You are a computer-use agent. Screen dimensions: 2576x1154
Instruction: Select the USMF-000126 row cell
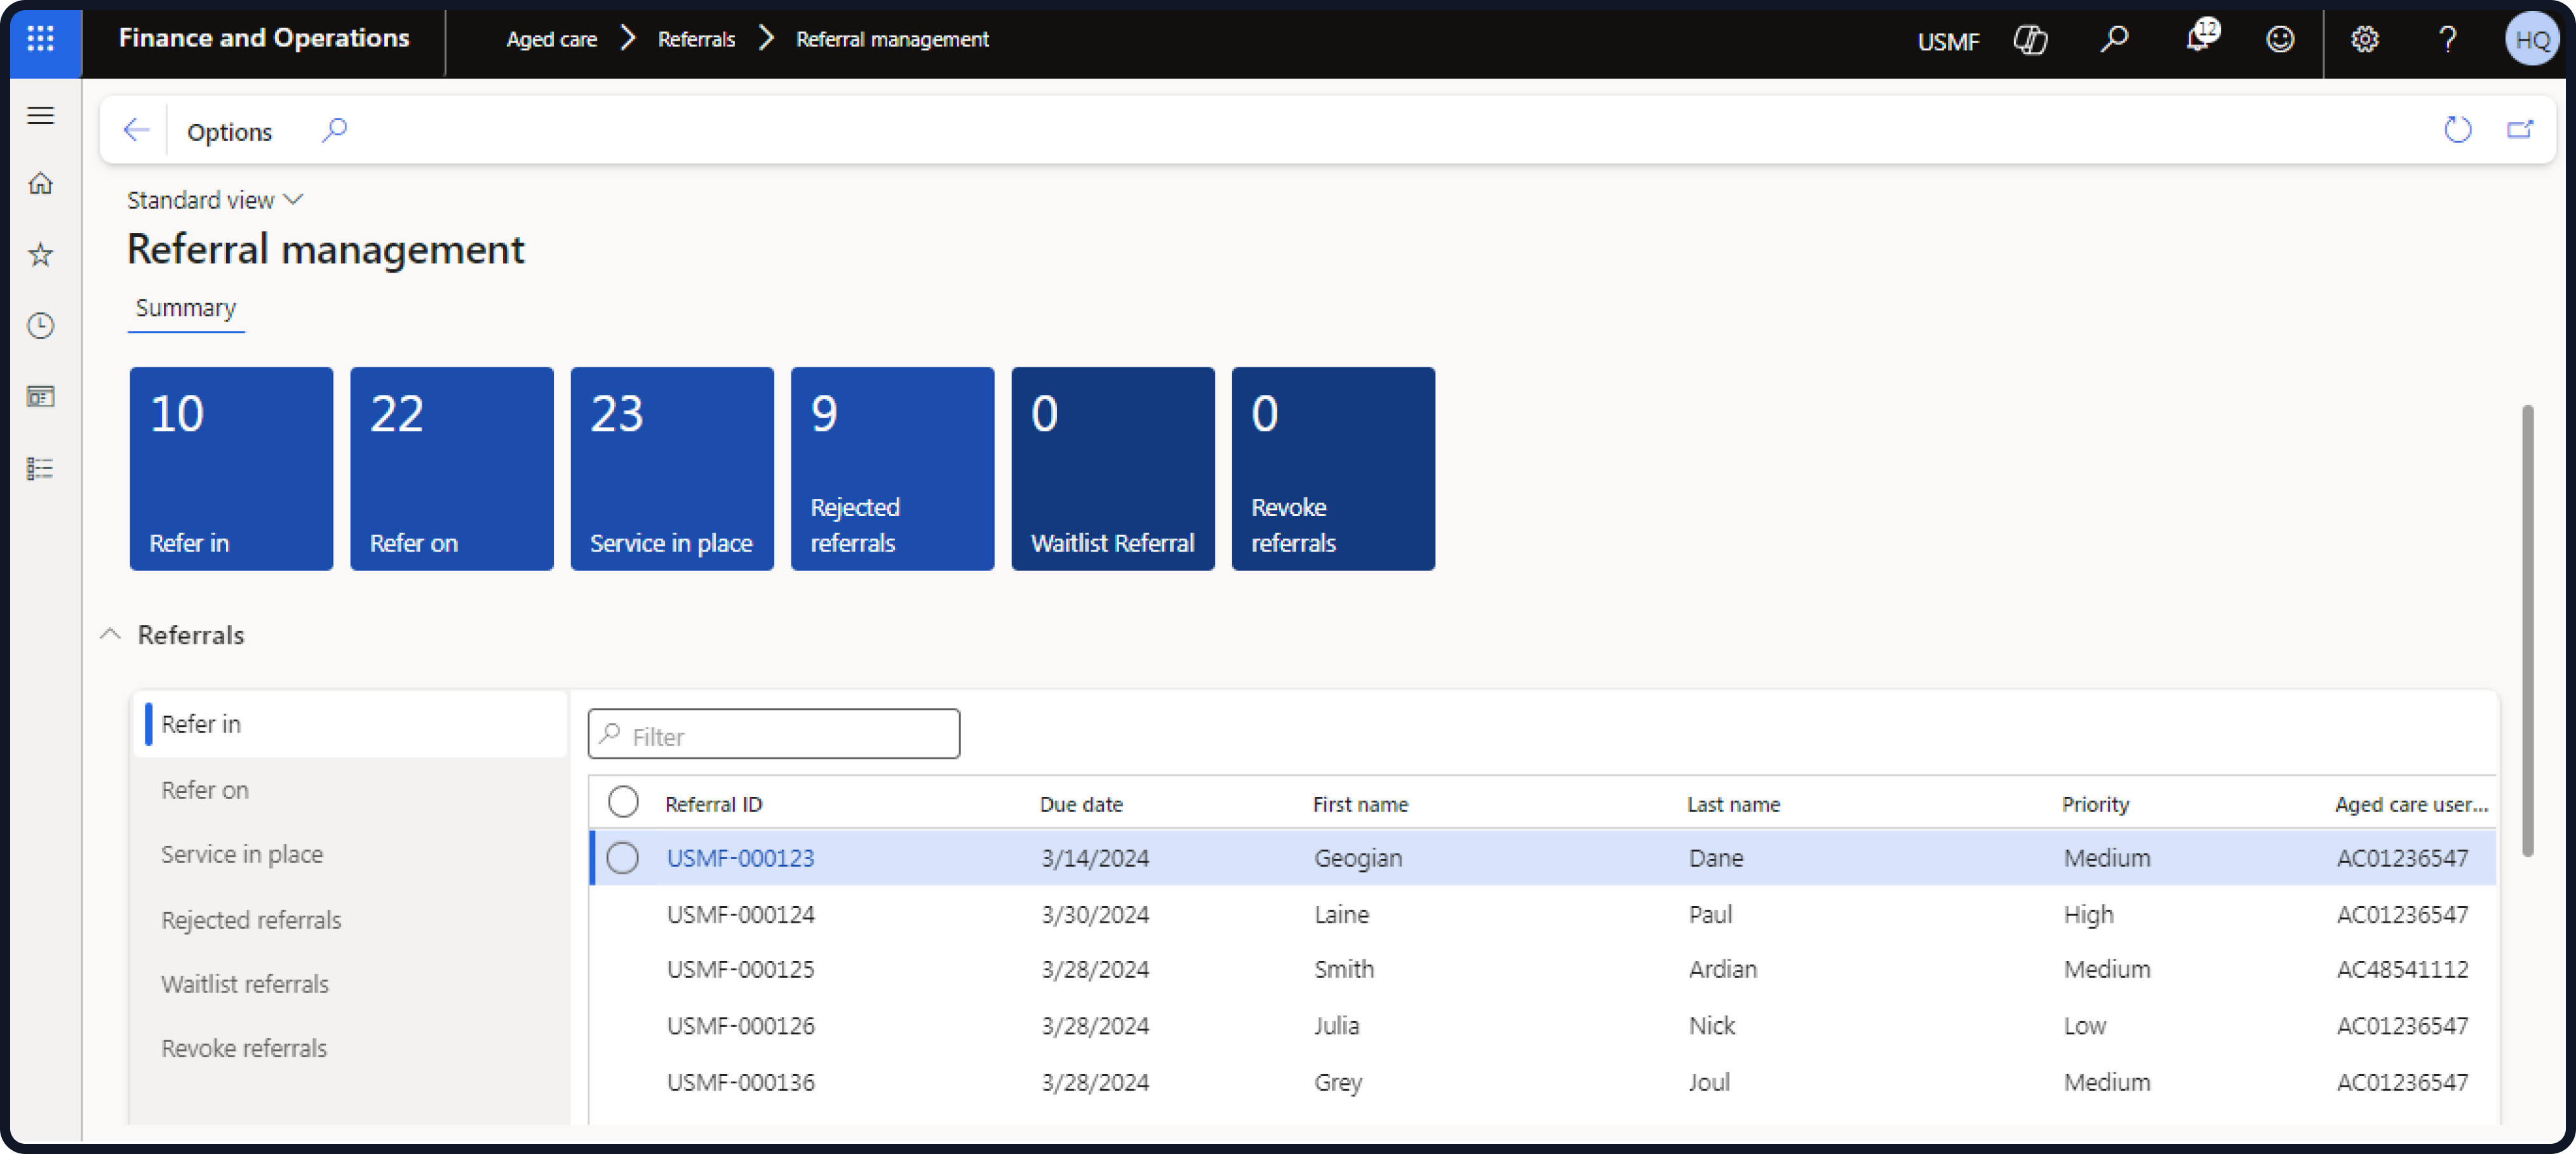coord(740,1025)
